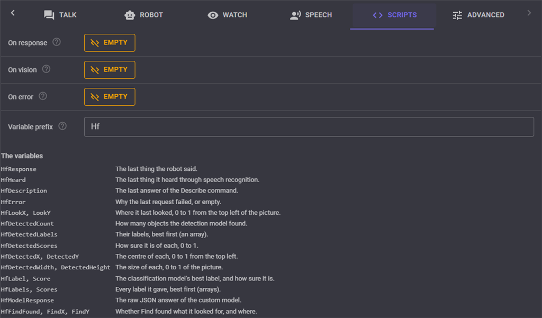Open the Watch tab

(x=227, y=15)
